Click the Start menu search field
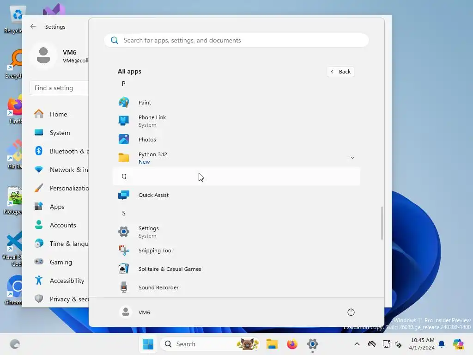473x355 pixels. pos(236,40)
